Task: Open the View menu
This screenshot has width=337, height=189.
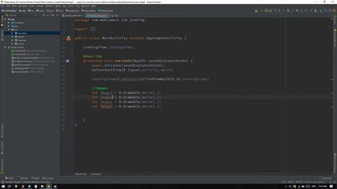Action: pyautogui.click(x=14, y=6)
